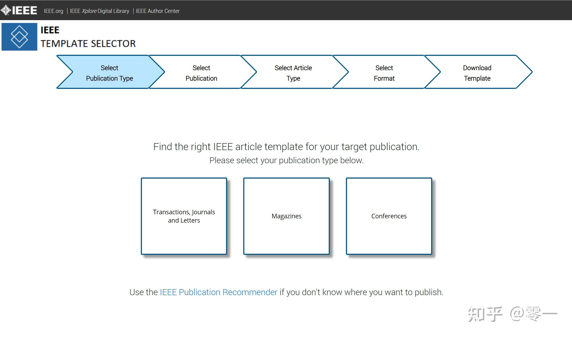Go to the 'Select Article Type' step
Viewport: 572px width, 337px height.
pyautogui.click(x=293, y=73)
